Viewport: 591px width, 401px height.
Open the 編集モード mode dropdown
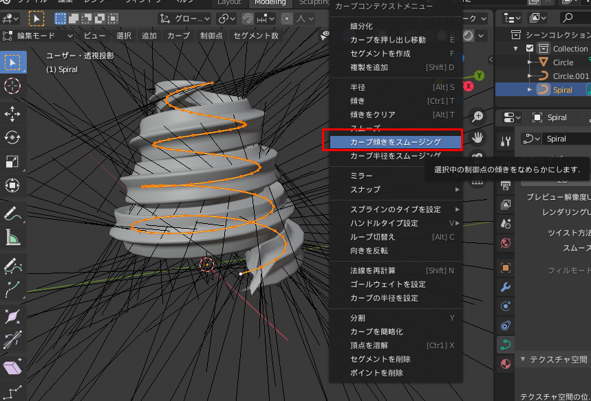click(x=38, y=36)
